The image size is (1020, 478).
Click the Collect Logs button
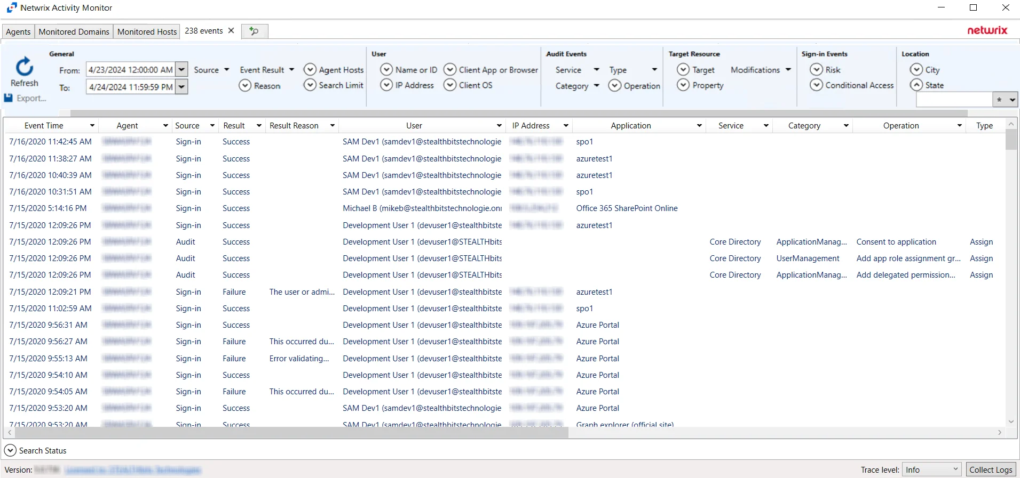click(x=991, y=469)
